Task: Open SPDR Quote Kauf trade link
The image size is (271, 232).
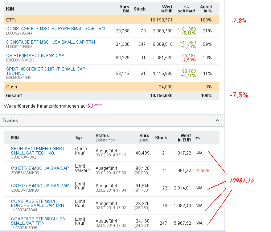Action: pyautogui.click(x=38, y=151)
